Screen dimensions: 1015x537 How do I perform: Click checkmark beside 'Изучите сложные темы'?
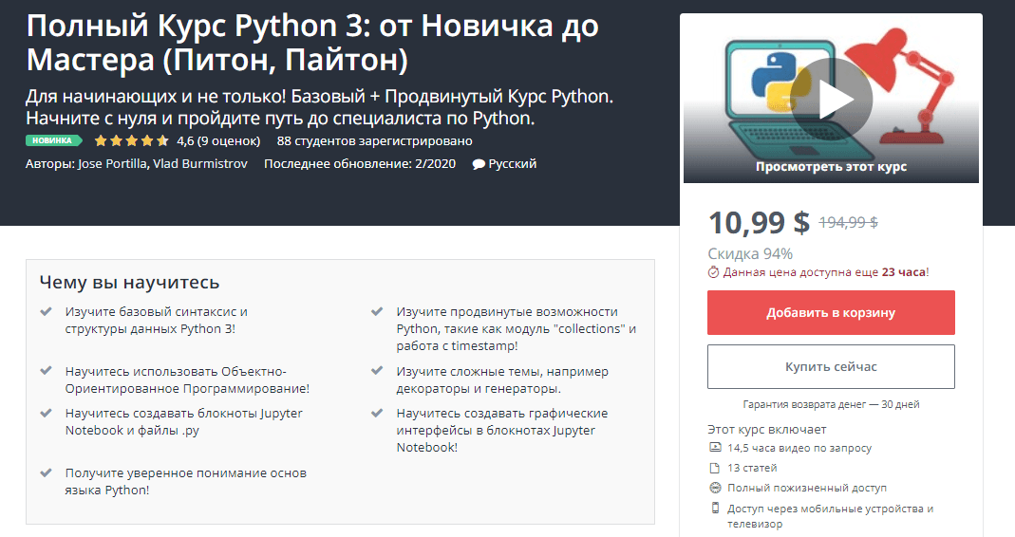pyautogui.click(x=377, y=371)
